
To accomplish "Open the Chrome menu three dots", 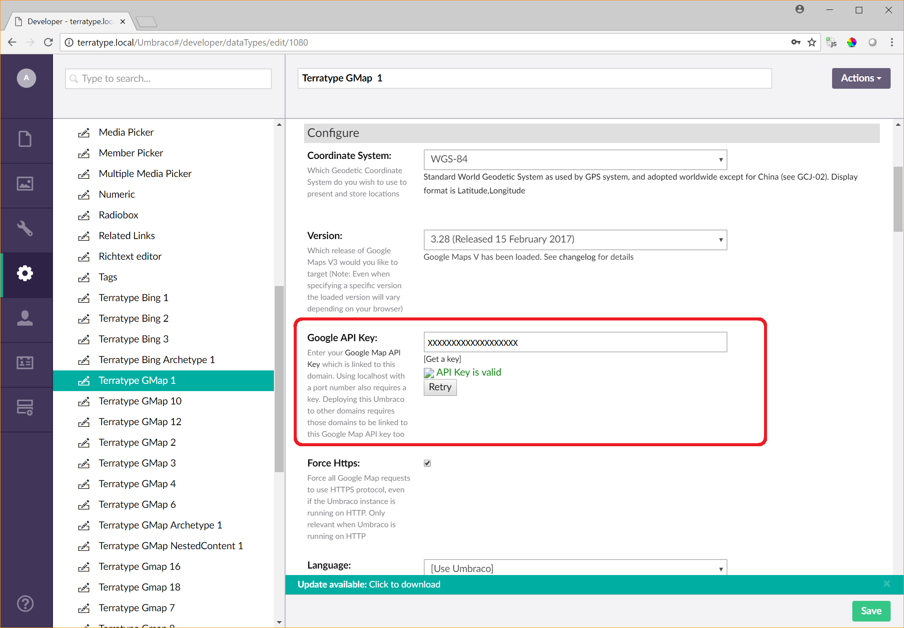I will coord(892,42).
